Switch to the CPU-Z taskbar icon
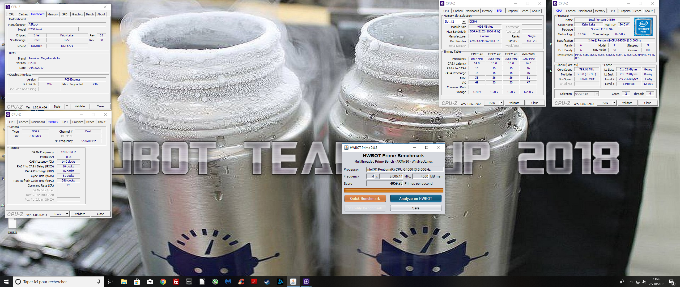The height and width of the screenshot is (287, 680). point(306,282)
